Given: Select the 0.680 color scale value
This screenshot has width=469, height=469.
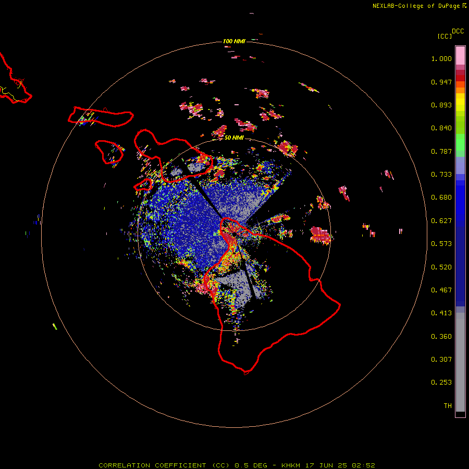Looking at the screenshot, I should pos(441,198).
